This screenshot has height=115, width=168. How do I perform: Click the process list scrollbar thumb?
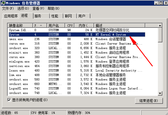tap(160, 35)
